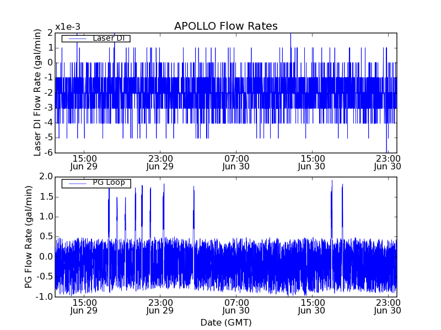Click the bottom chart's "23:00 Jun 29" tick label
Viewport: 441px width, 330px height.
[160, 307]
